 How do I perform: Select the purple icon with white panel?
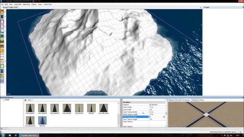pyautogui.click(x=2, y=22)
